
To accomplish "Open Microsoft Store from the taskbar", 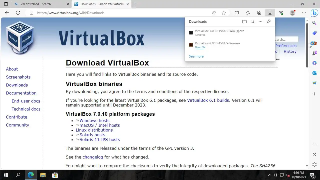I will [x=55, y=175].
